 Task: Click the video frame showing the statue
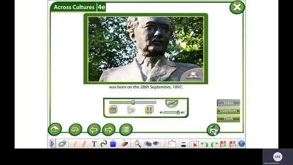146,49
